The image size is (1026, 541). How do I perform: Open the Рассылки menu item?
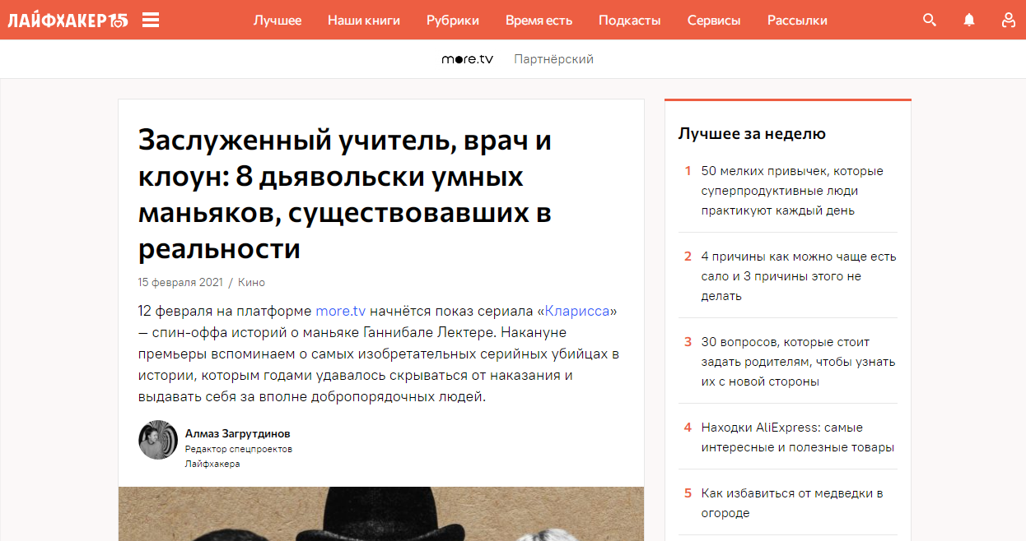click(x=797, y=20)
